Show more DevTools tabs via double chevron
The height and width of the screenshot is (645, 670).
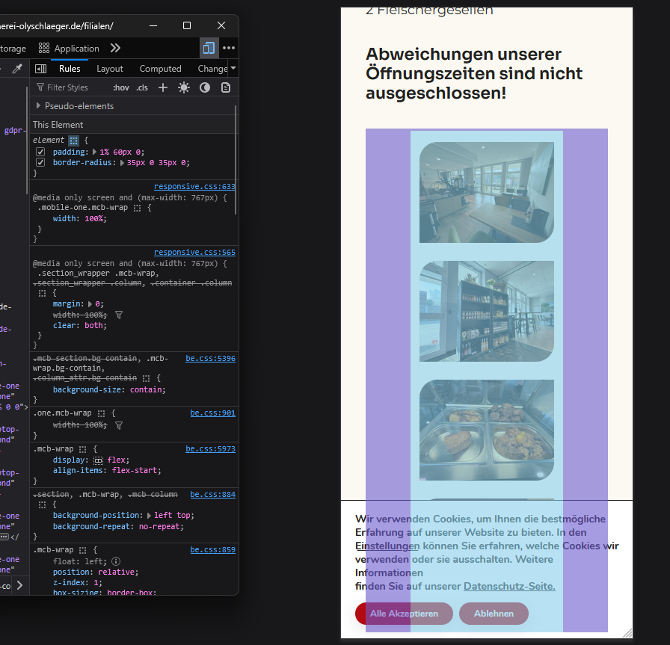(115, 48)
